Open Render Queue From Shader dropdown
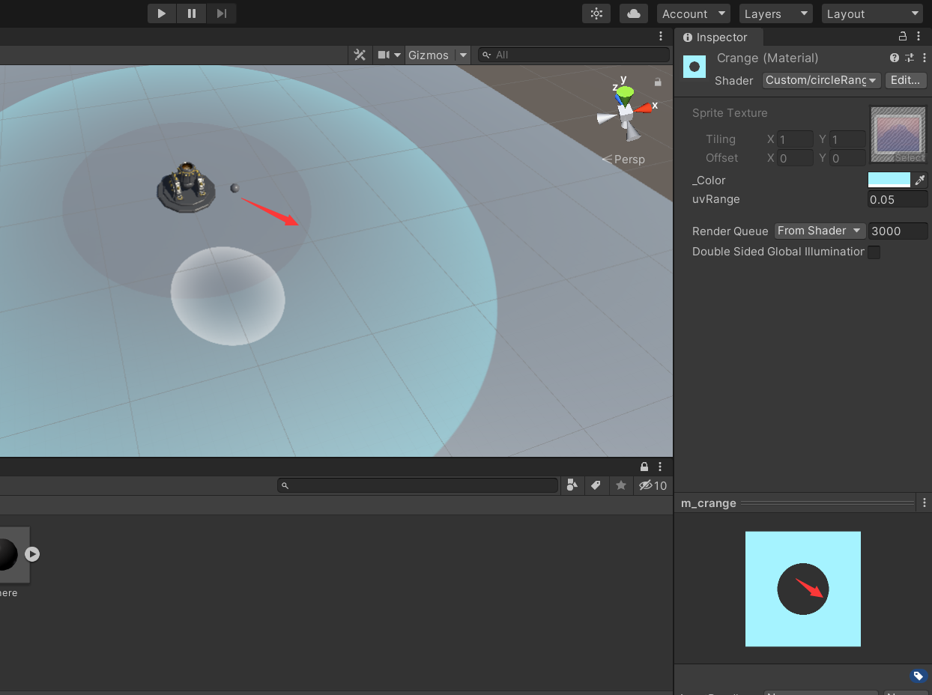932x695 pixels. point(820,231)
